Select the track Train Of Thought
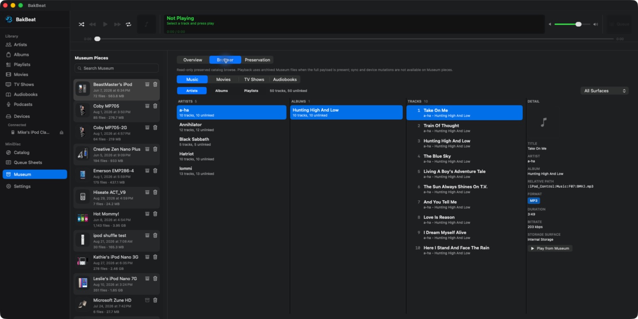The height and width of the screenshot is (319, 638). pos(464,128)
